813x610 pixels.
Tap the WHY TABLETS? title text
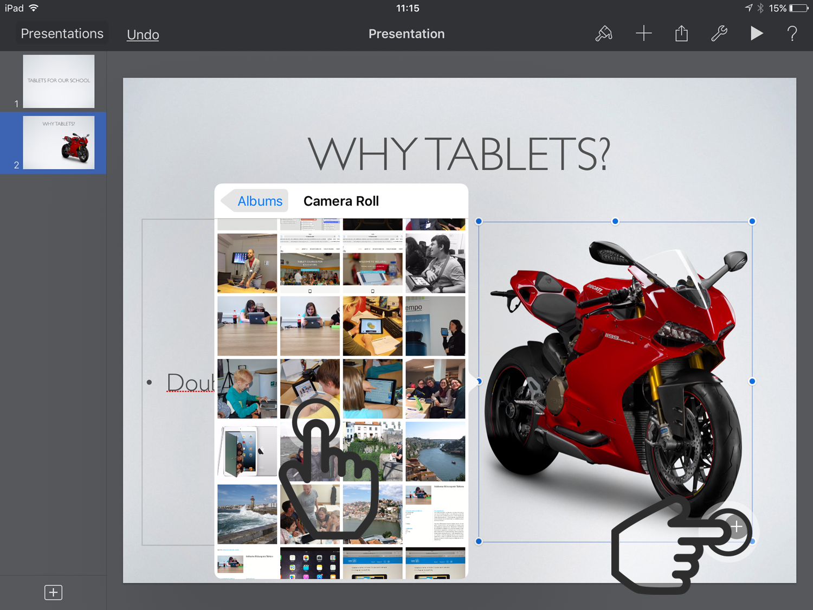tap(459, 154)
